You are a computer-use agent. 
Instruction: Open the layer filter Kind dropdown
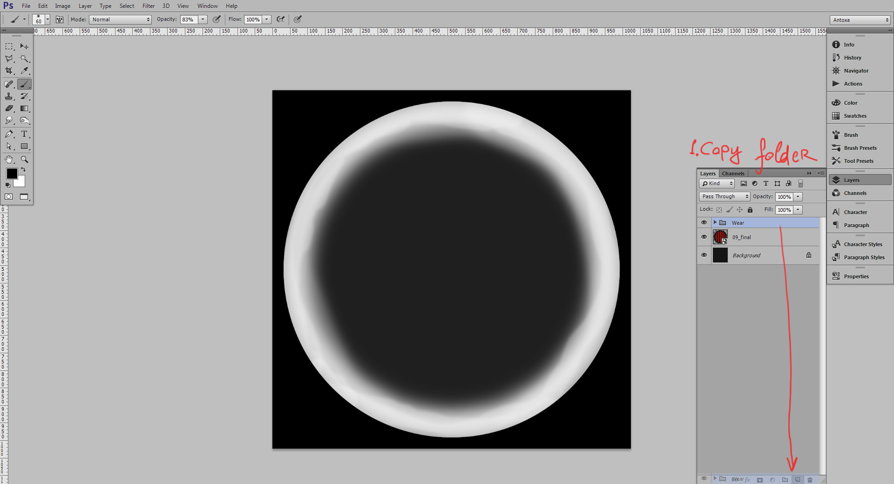pyautogui.click(x=717, y=183)
